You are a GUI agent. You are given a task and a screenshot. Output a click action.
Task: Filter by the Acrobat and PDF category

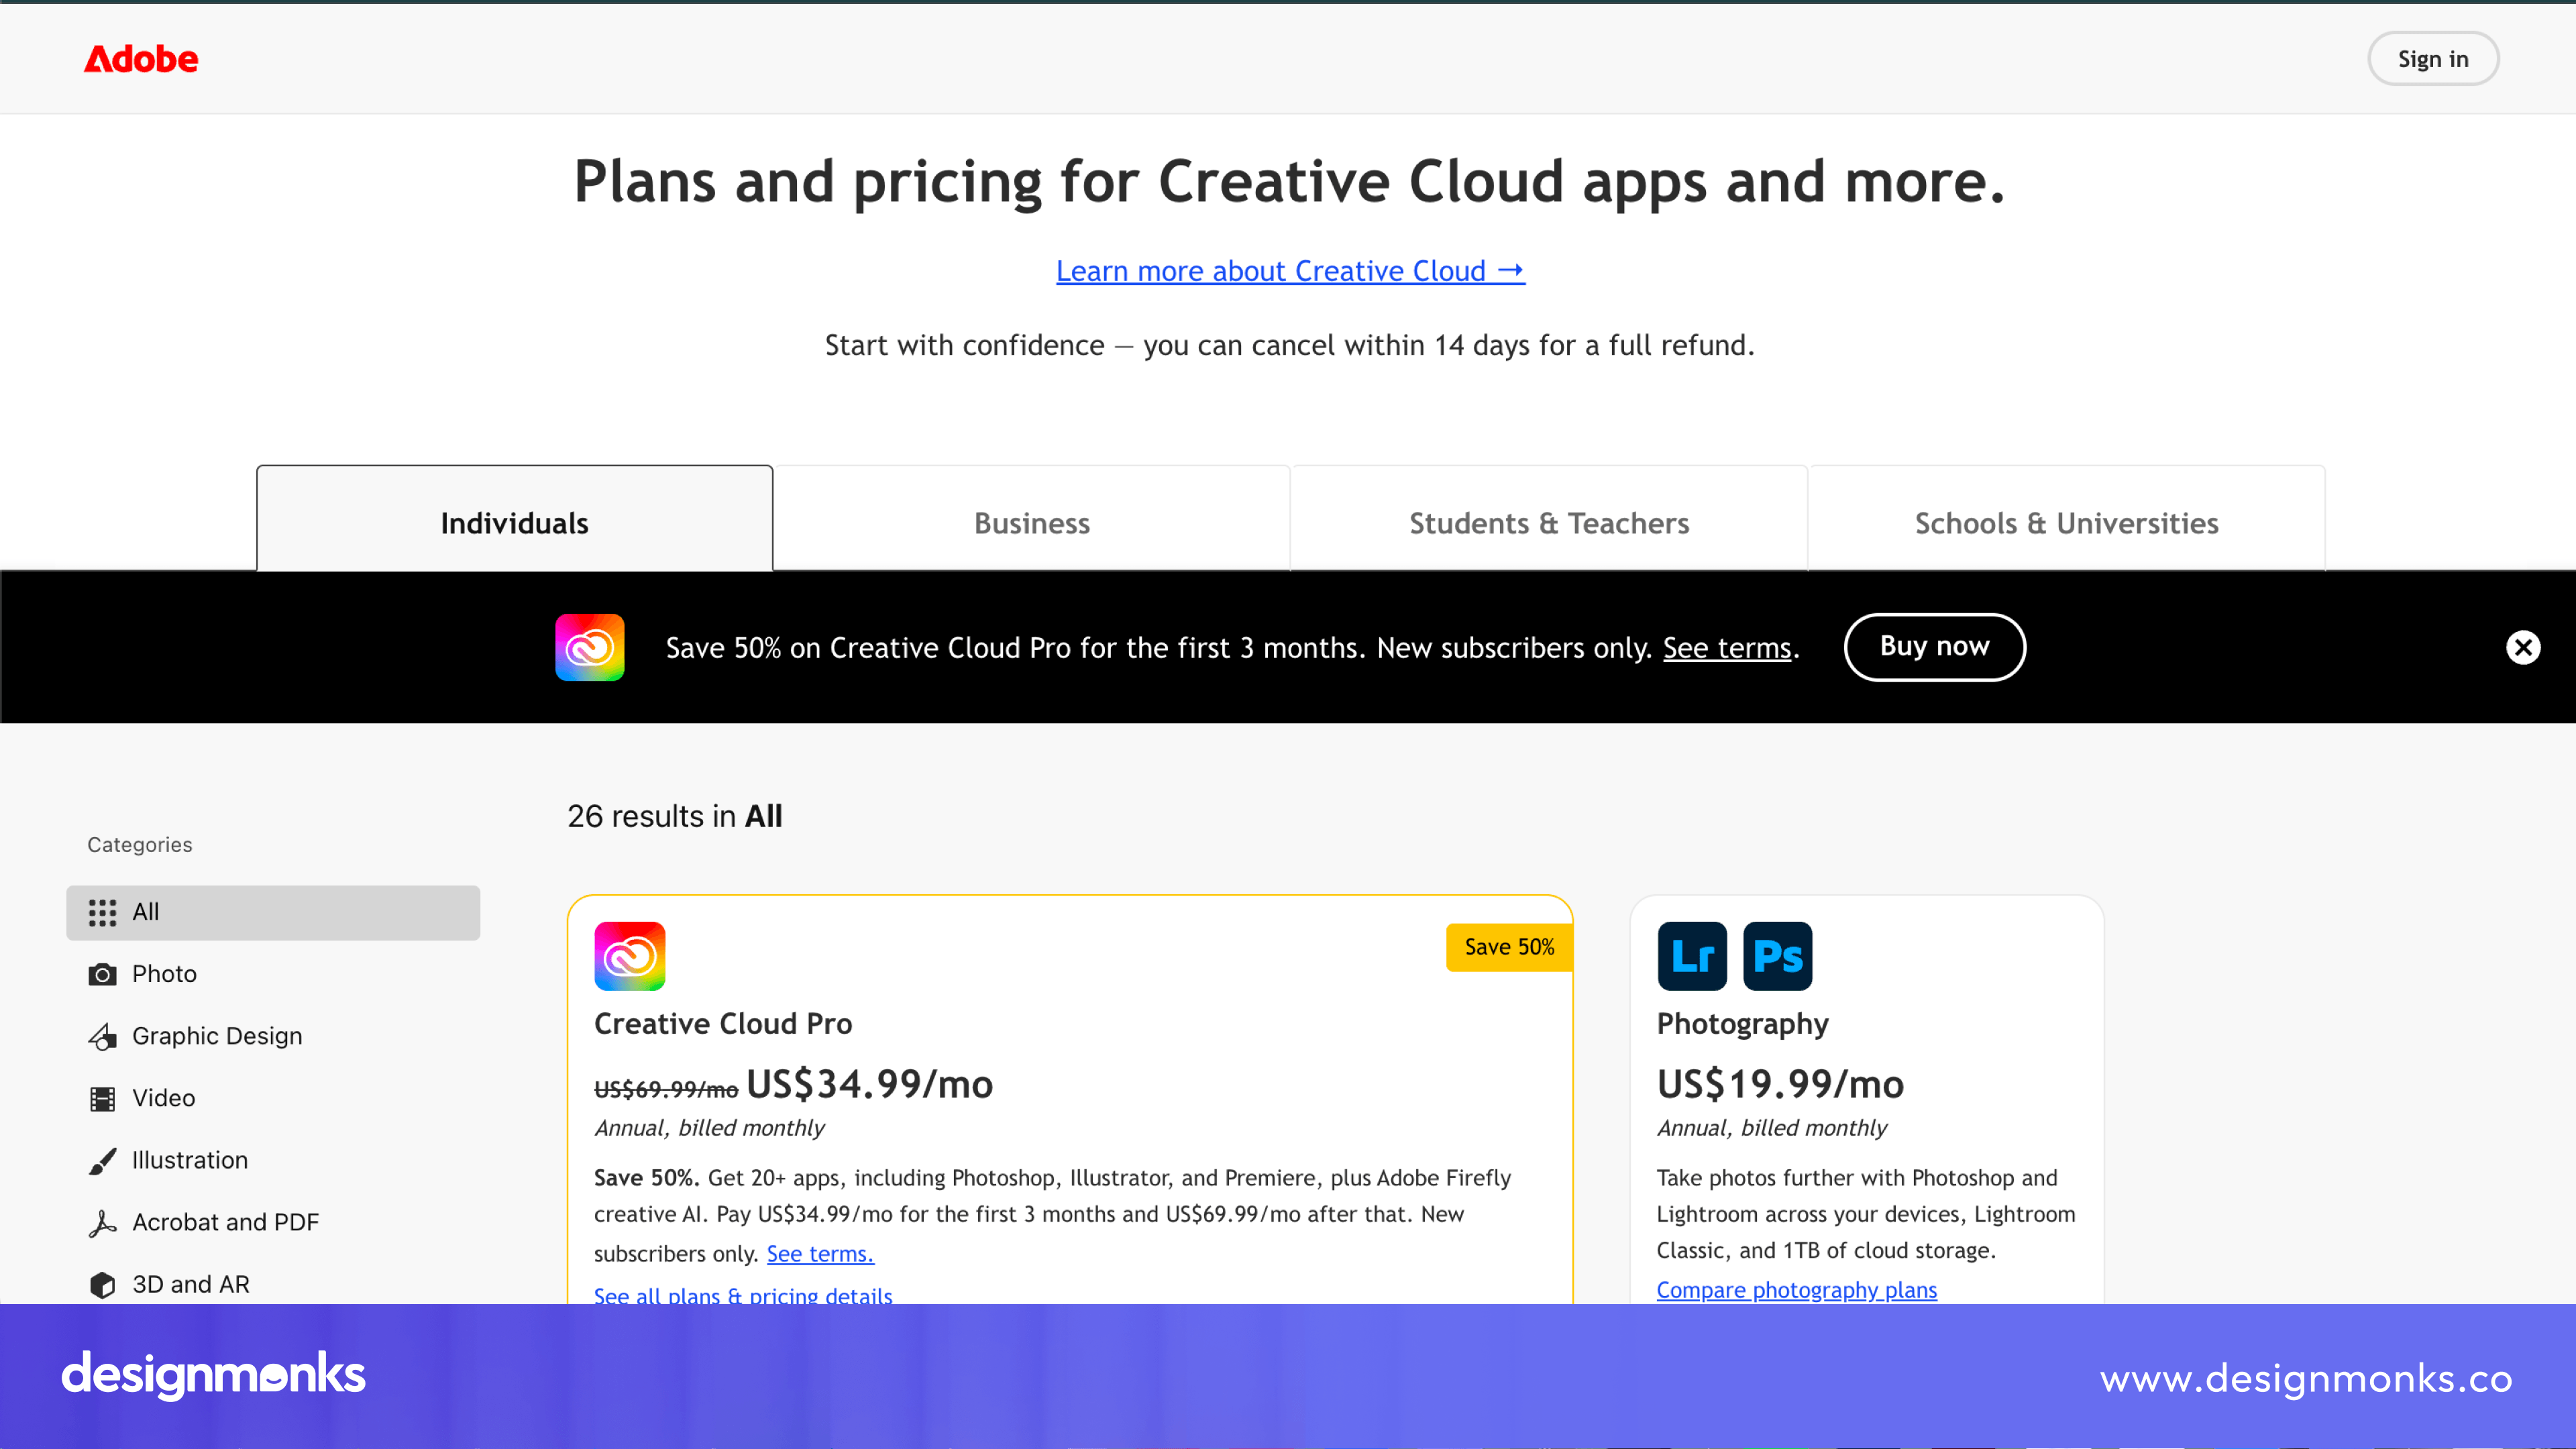(x=273, y=1223)
